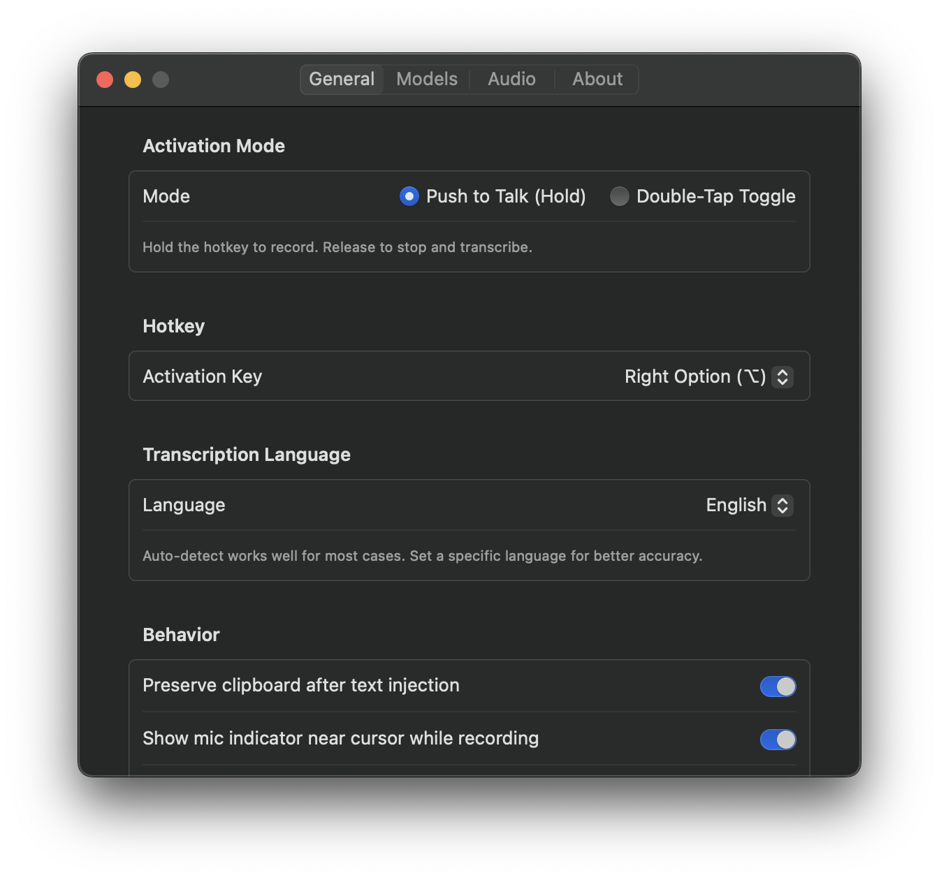
Task: Click the Activation Mode section header
Action: click(x=214, y=146)
